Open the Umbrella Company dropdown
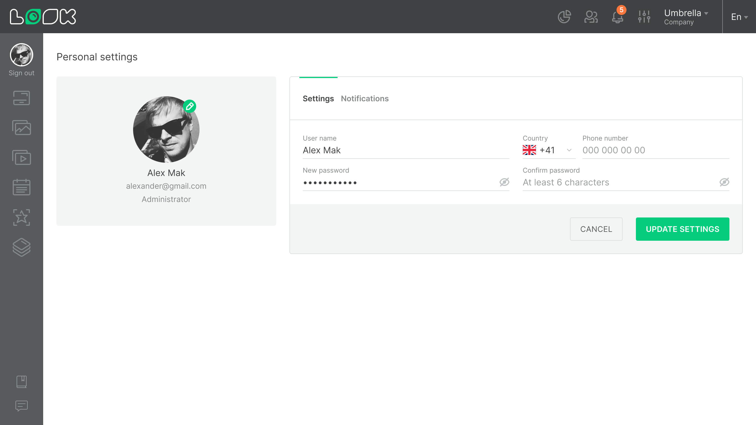 point(685,17)
